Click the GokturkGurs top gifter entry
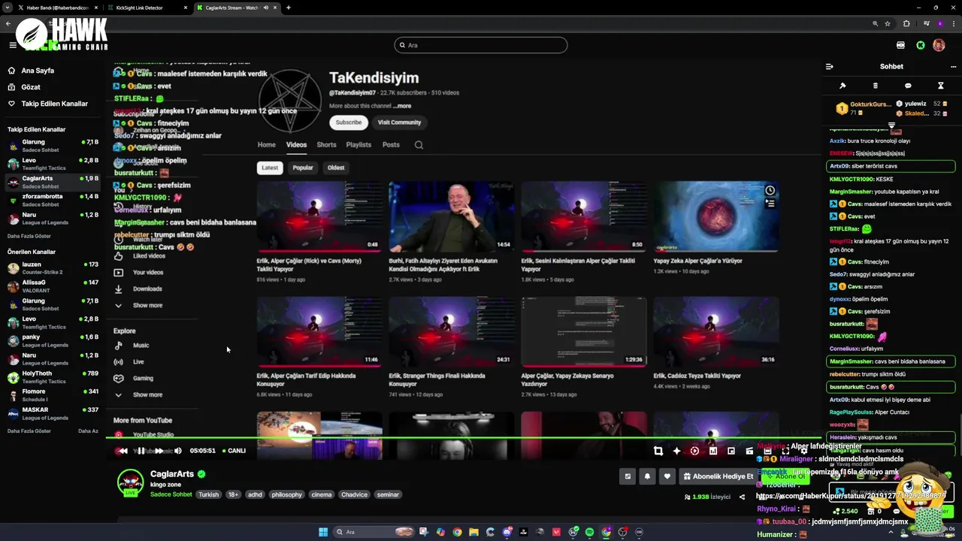The image size is (962, 541). (863, 108)
